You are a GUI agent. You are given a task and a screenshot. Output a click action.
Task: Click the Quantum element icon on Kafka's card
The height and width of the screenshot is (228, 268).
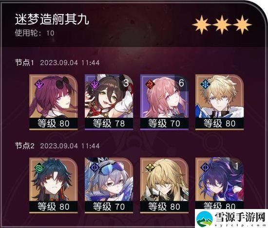39,84
